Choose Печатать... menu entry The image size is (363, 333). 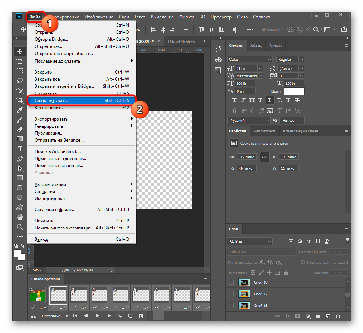tap(81, 221)
